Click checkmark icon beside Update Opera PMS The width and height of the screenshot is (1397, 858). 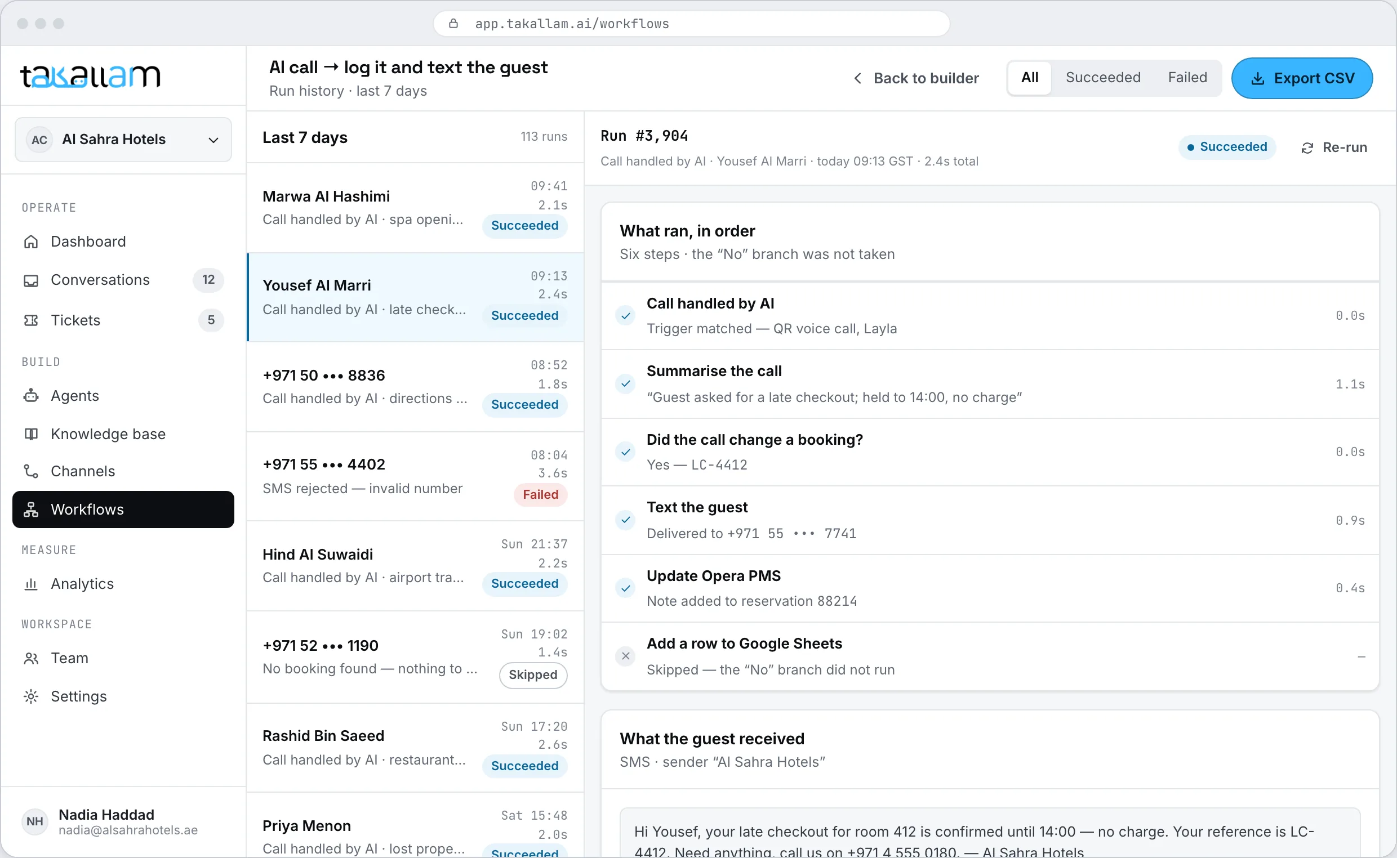tap(626, 588)
